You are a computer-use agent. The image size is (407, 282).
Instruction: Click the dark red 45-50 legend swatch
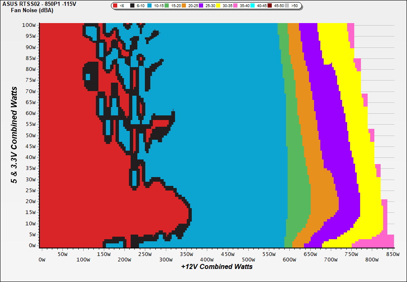click(x=270, y=6)
